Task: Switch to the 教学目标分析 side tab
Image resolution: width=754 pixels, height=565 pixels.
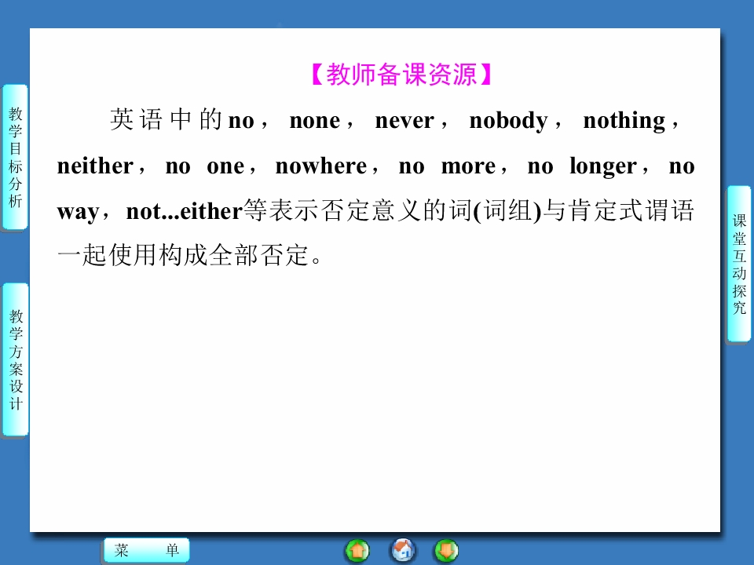Action: click(16, 157)
